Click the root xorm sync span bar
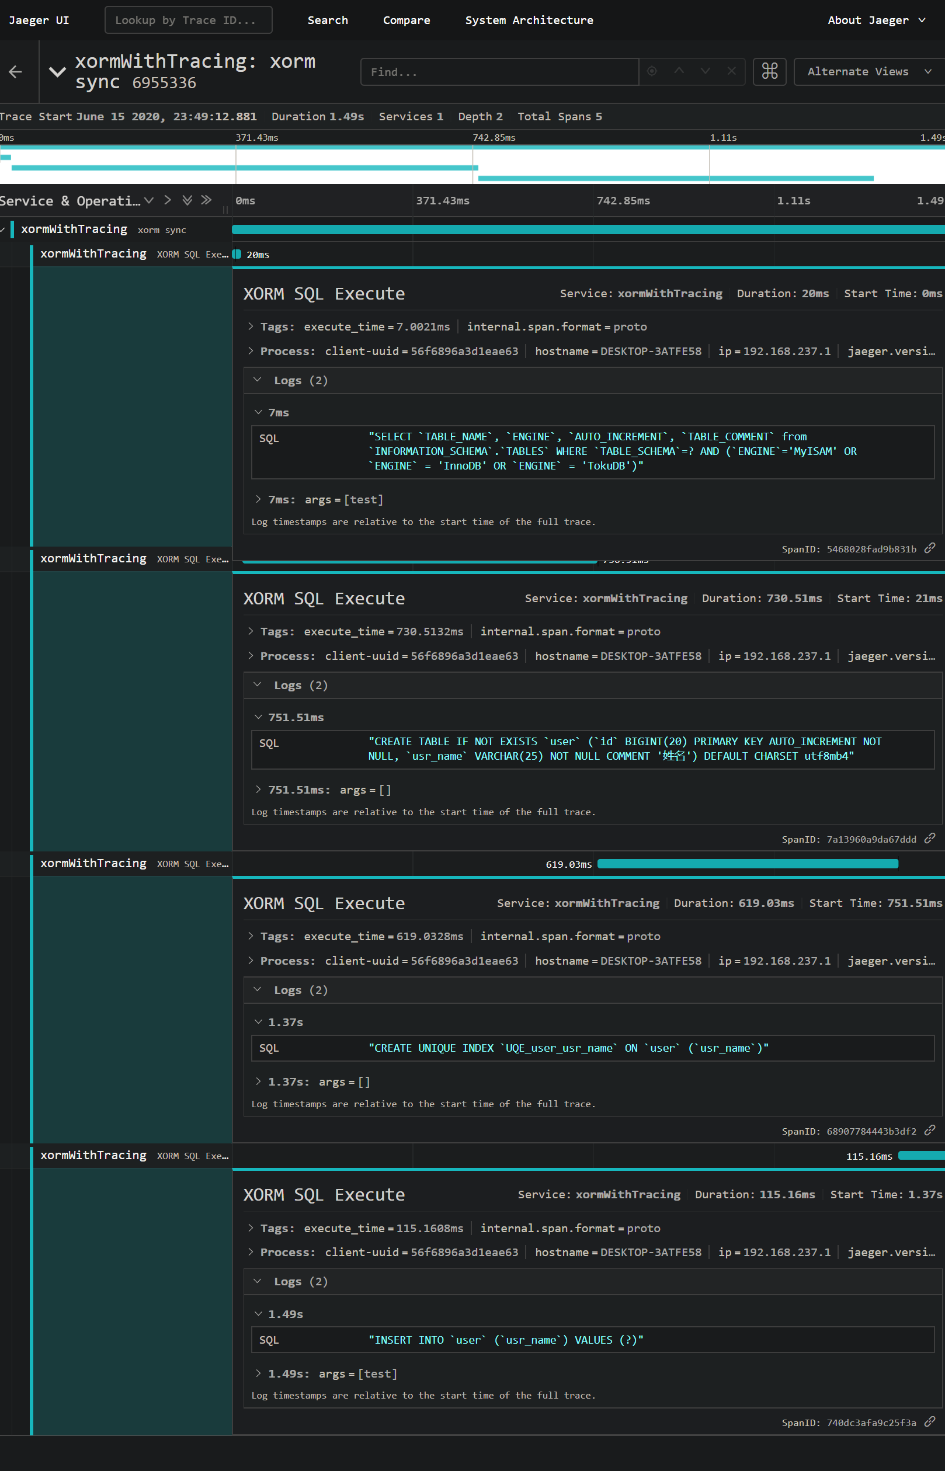Viewport: 945px width, 1471px height. click(589, 229)
